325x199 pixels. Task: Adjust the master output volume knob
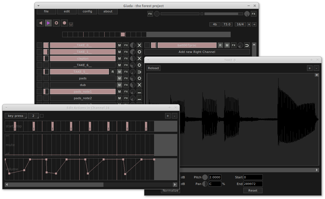(x=247, y=14)
